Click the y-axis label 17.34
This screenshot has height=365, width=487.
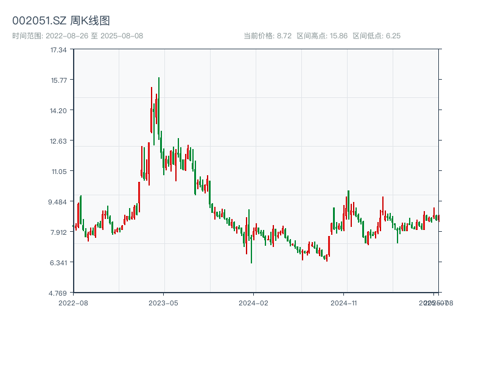point(58,50)
